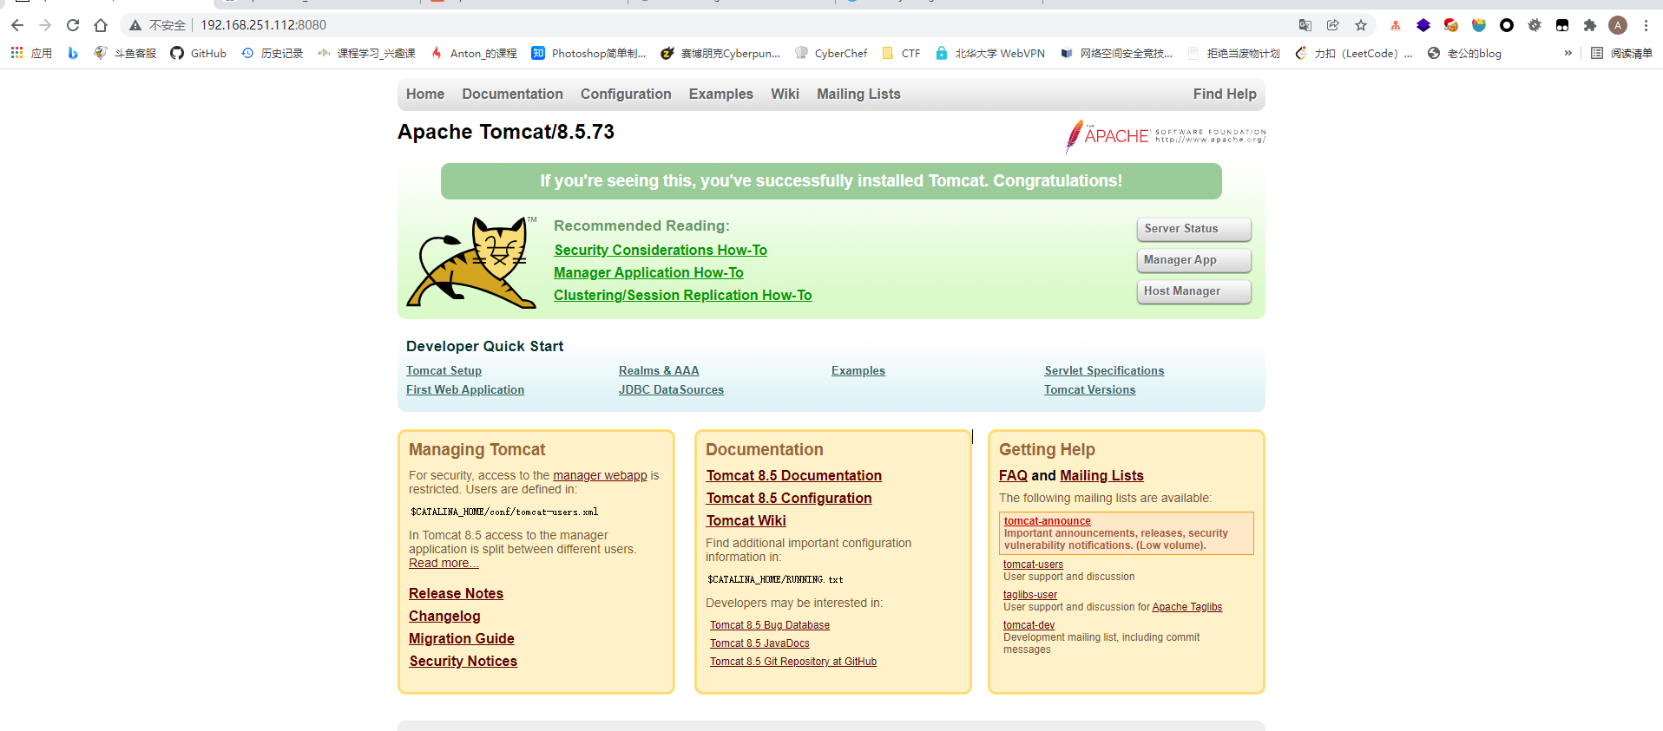The image size is (1663, 731).
Task: Open the Extensions puzzle piece menu
Action: point(1590,25)
